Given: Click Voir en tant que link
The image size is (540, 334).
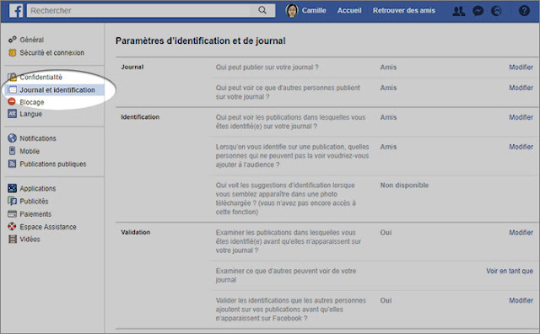Looking at the screenshot, I should pos(510,271).
